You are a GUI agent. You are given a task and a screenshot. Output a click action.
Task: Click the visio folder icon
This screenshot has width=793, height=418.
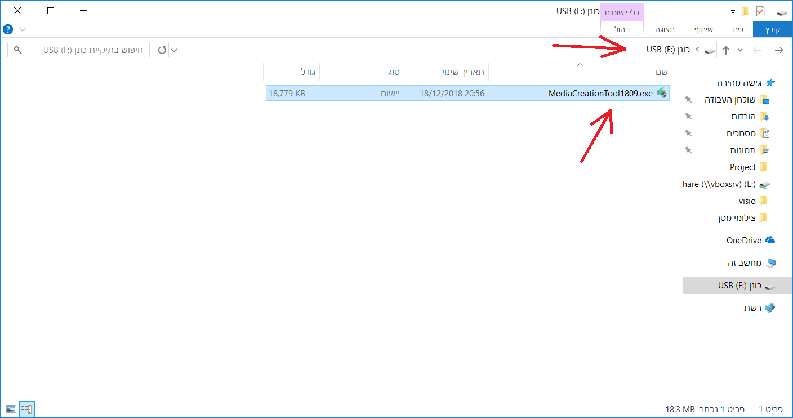click(764, 201)
